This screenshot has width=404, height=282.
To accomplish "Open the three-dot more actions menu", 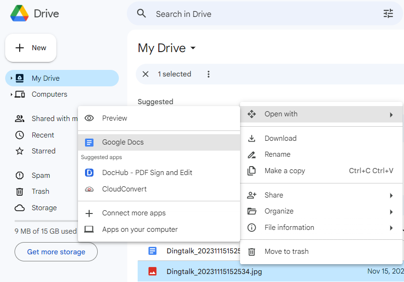I will tap(209, 74).
